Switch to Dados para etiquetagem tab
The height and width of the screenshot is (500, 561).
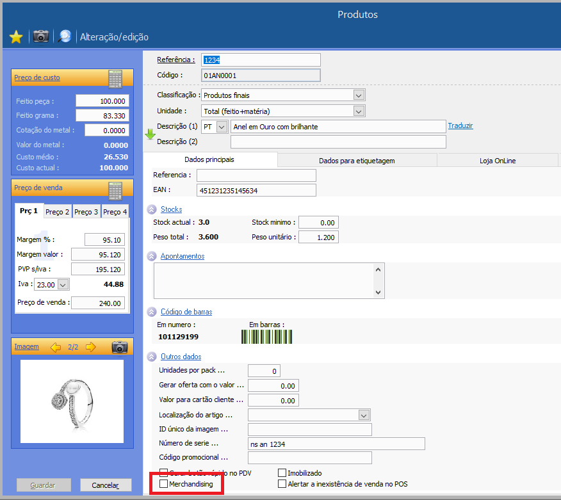(x=357, y=161)
